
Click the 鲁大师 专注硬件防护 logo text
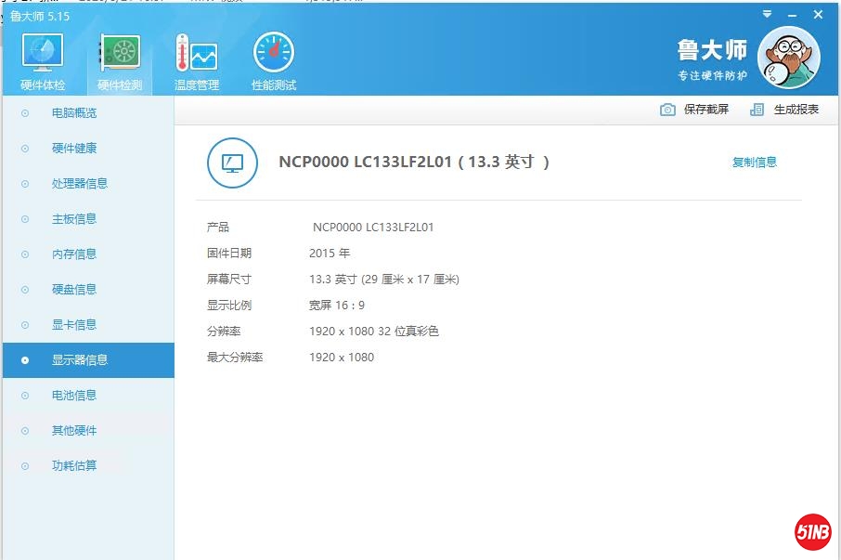click(x=712, y=59)
